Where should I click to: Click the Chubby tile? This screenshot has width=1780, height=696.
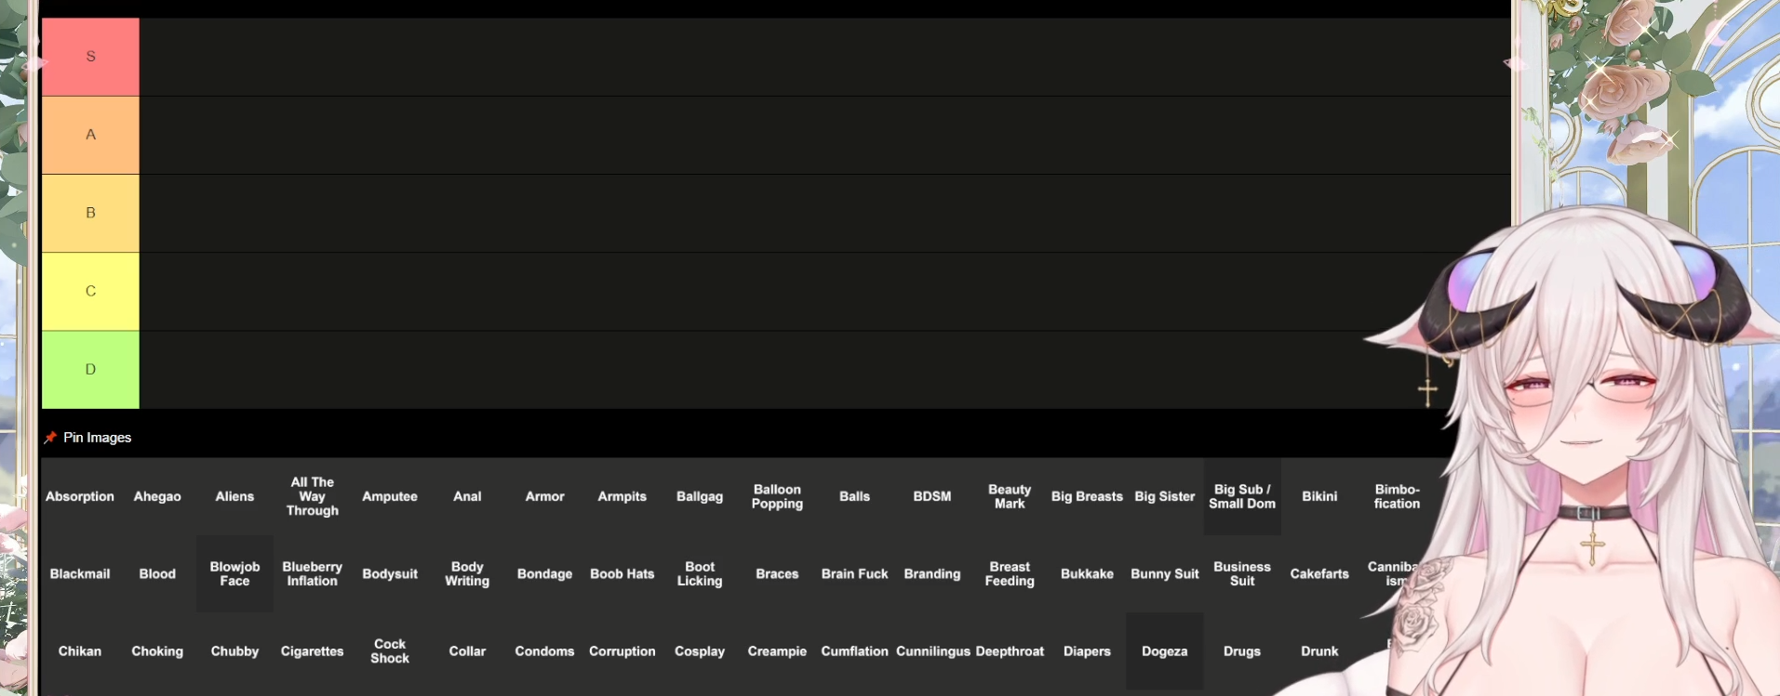pos(234,650)
